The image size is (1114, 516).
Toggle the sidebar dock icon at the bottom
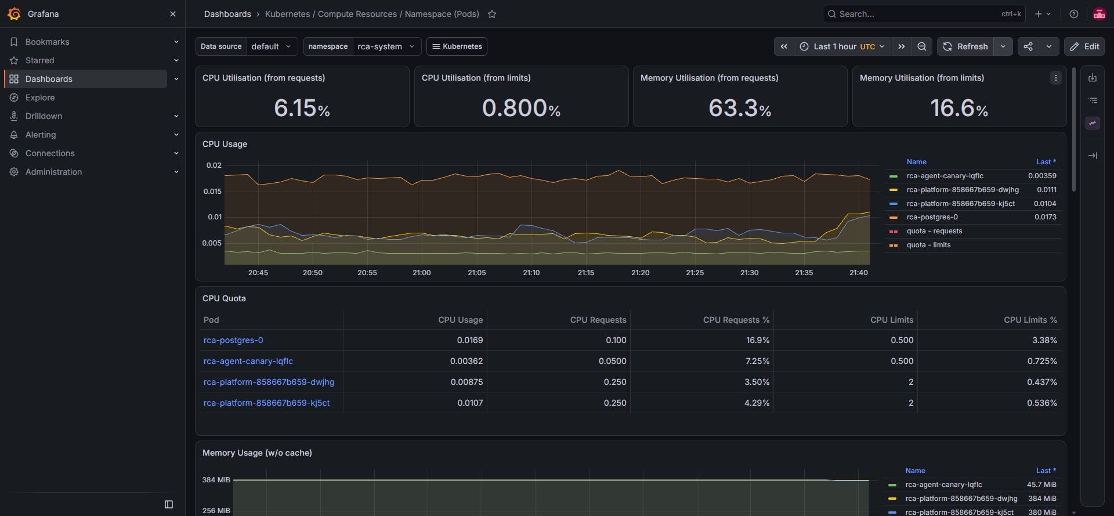pyautogui.click(x=169, y=504)
